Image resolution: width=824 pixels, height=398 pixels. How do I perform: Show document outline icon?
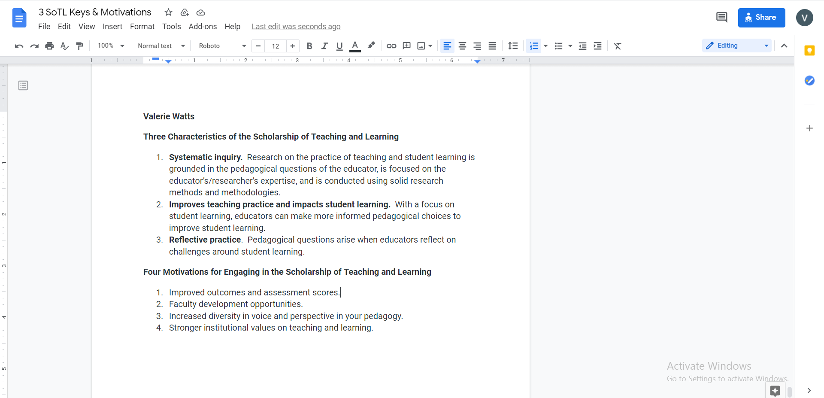point(23,85)
